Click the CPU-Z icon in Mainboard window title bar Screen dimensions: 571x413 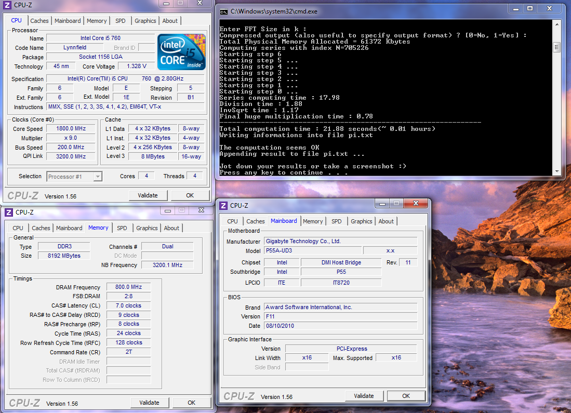[x=223, y=206]
